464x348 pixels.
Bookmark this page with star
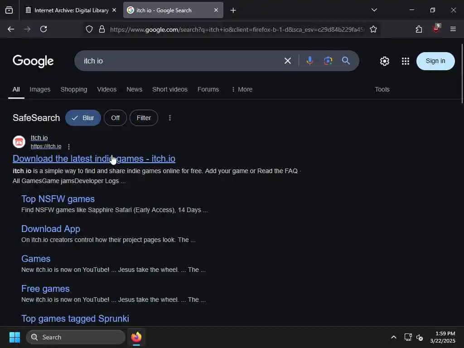click(x=373, y=29)
